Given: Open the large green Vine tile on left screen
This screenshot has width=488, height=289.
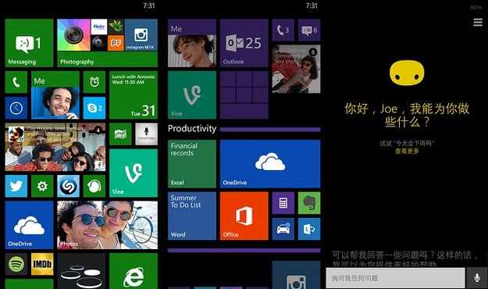Looking at the screenshot, I should [134, 173].
